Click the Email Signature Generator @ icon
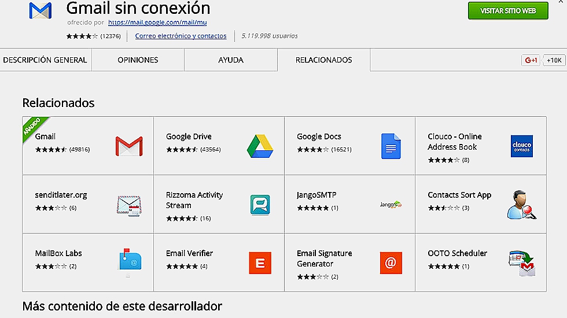 pos(391,262)
